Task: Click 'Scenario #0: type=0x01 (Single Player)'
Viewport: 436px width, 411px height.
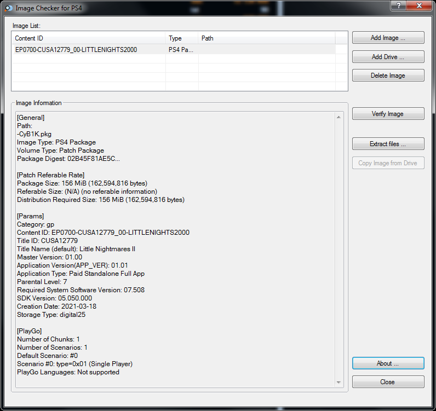Action: click(75, 364)
